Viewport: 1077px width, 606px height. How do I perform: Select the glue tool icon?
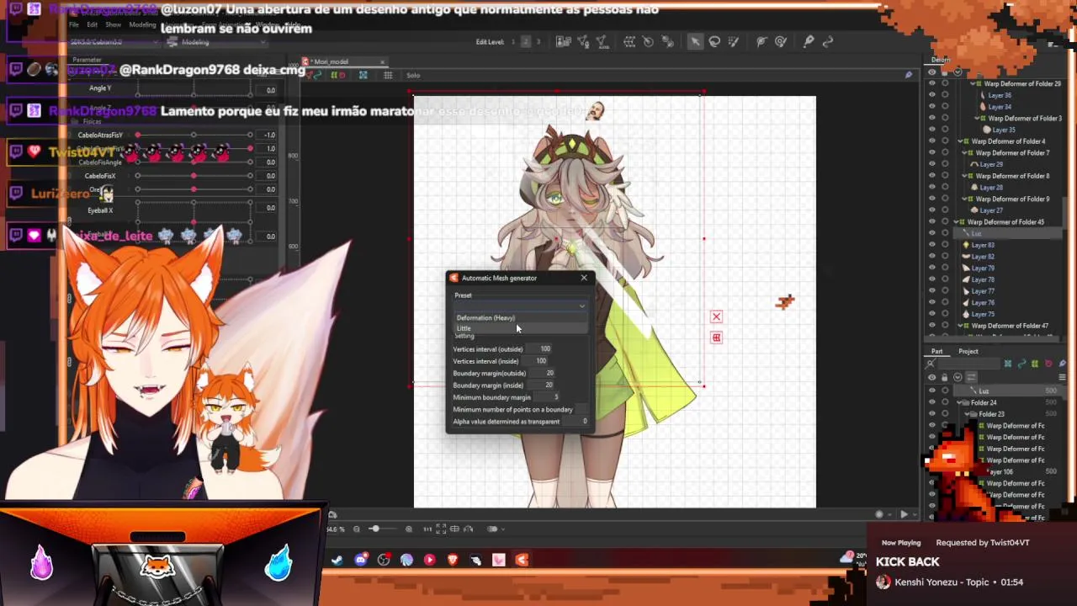(x=809, y=41)
